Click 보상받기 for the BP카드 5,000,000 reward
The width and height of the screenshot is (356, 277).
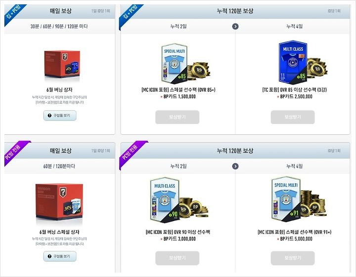coord(293,258)
